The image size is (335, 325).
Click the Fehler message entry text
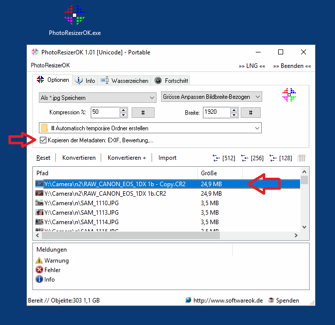tap(52, 270)
